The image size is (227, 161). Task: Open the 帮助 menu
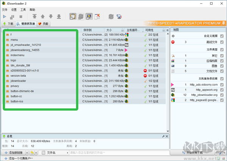32,10
